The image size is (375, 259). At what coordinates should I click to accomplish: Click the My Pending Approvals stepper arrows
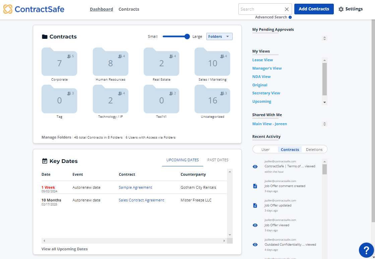coord(324,38)
